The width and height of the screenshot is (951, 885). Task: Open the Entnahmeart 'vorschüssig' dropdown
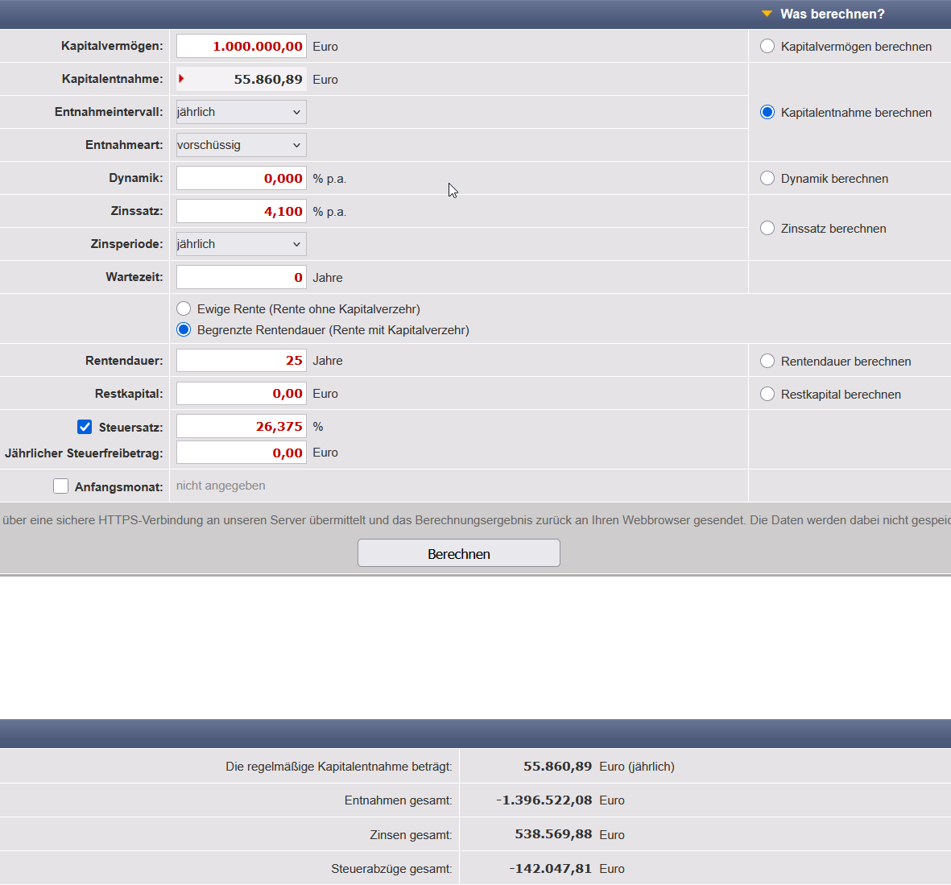(x=242, y=145)
